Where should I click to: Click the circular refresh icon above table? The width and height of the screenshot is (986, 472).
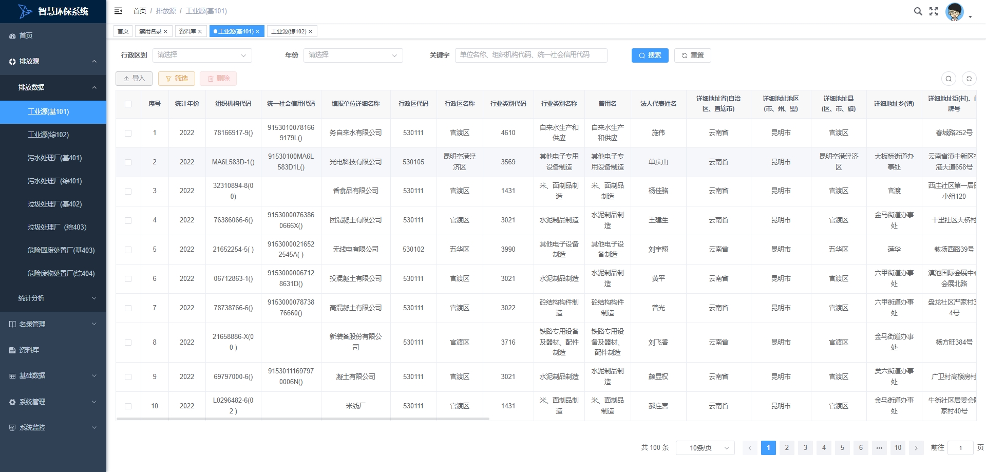tap(969, 79)
